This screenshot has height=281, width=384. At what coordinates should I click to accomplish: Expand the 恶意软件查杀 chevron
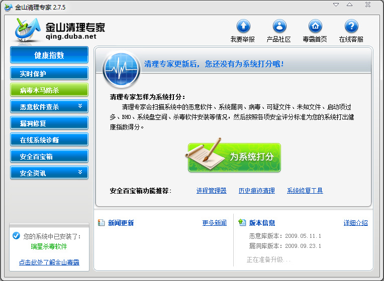click(80, 106)
